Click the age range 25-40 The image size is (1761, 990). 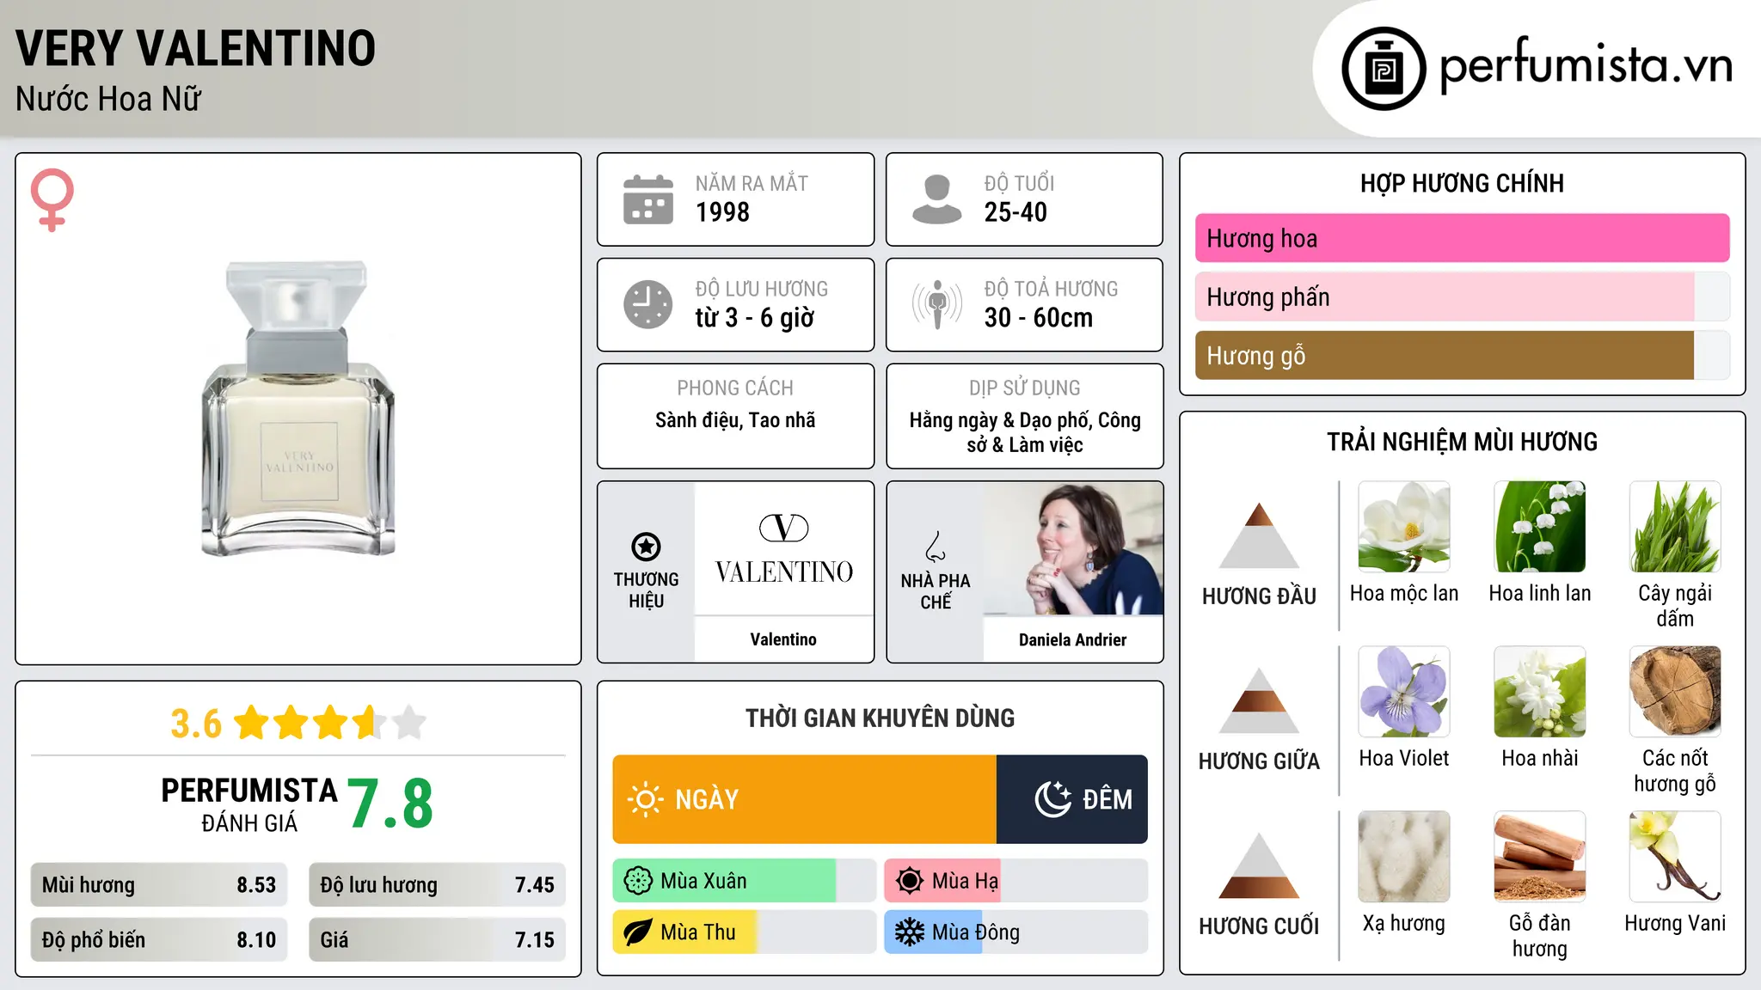click(1015, 212)
